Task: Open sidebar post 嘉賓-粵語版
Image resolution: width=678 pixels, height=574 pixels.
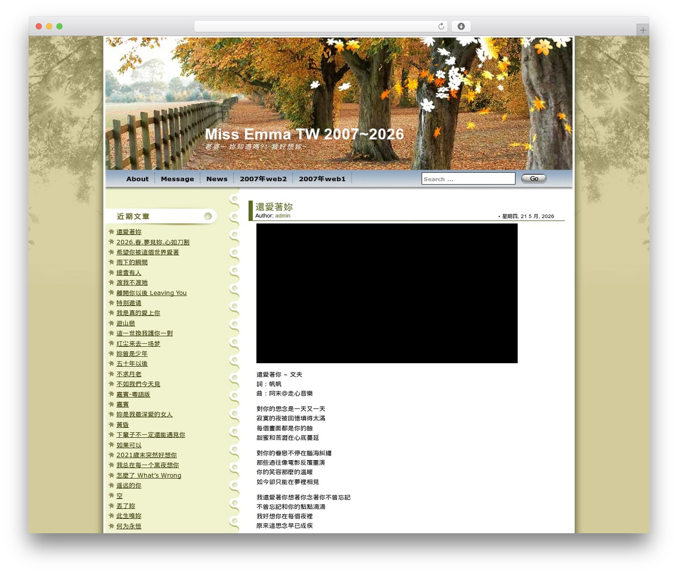Action: tap(133, 394)
